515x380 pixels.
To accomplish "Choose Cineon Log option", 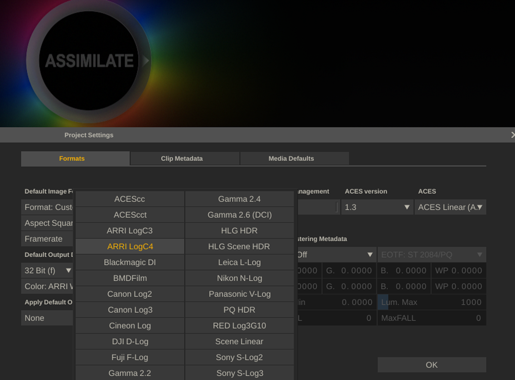I will (130, 325).
